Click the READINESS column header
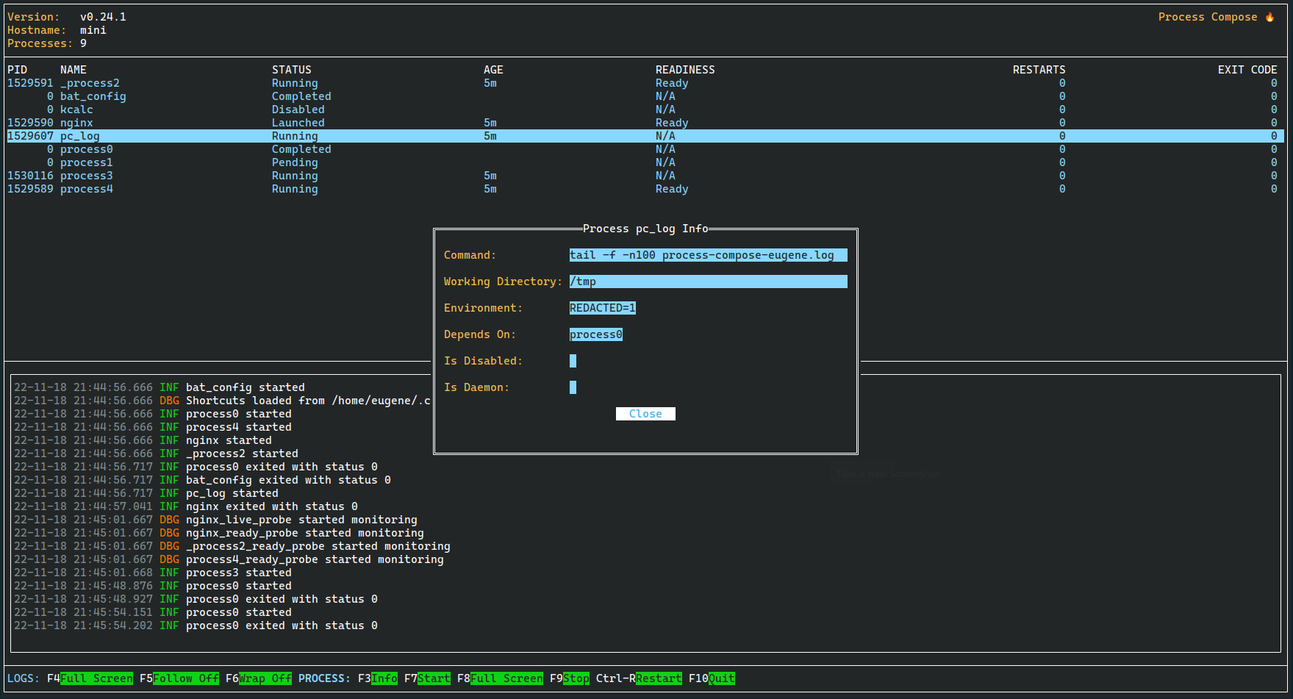 tap(685, 70)
